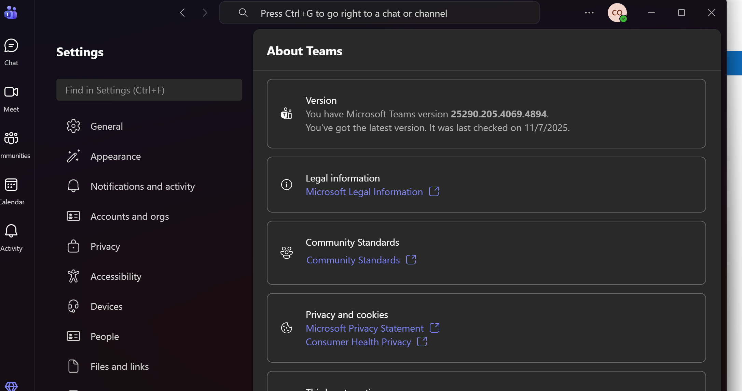The image size is (742, 391).
Task: Open the CO profile avatar menu
Action: click(x=617, y=13)
